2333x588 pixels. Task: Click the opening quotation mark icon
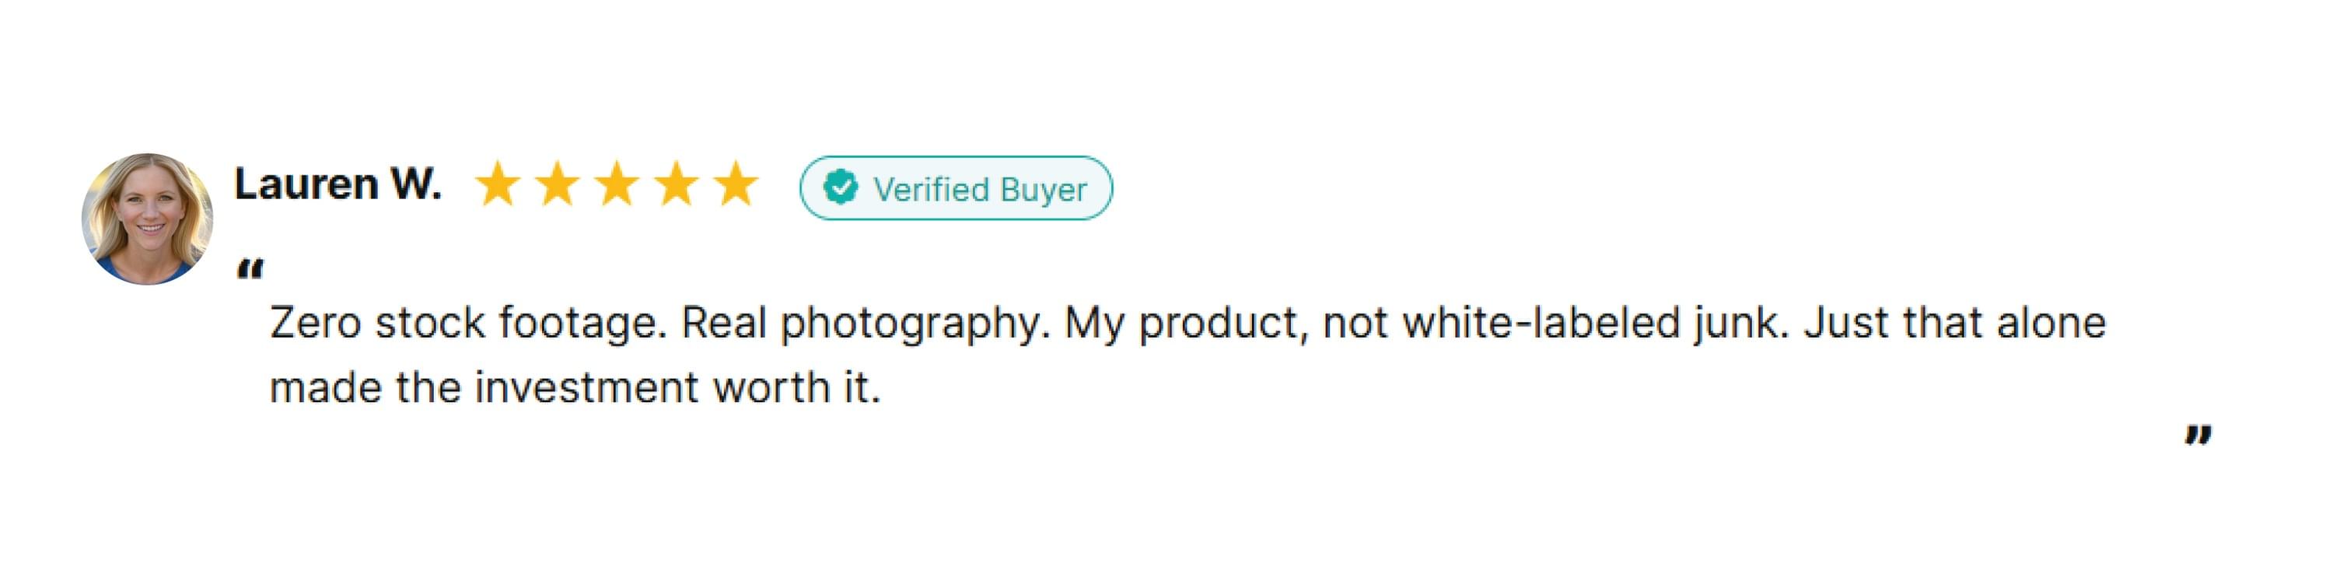click(x=250, y=269)
